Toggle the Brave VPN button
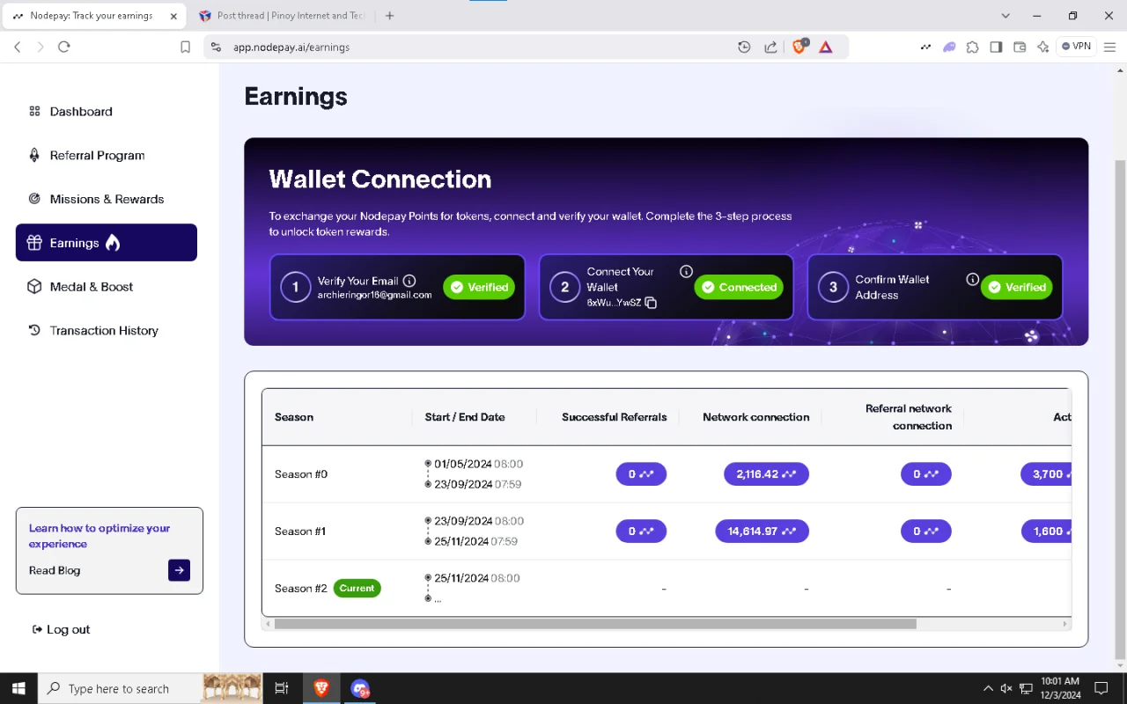 1076,47
